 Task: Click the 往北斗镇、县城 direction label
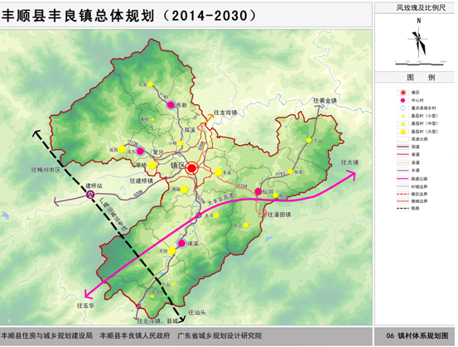157,321
